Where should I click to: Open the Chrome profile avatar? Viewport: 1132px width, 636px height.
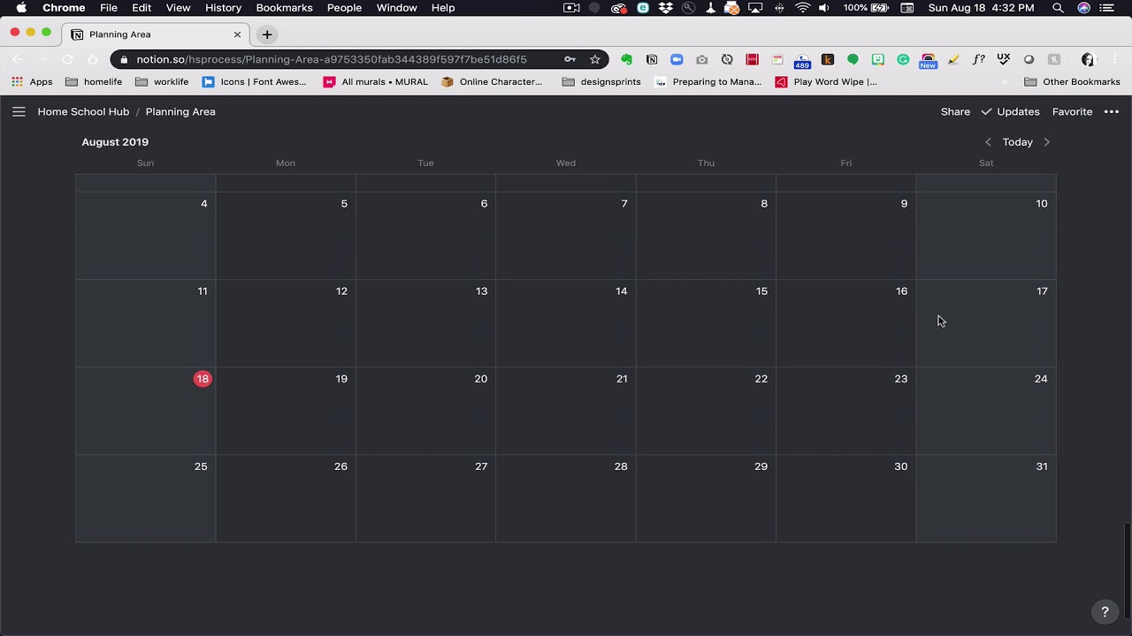point(1088,59)
